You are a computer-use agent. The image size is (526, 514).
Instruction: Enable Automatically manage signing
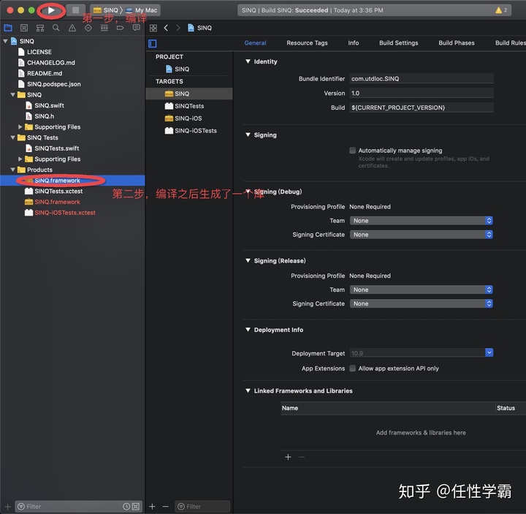(x=353, y=151)
